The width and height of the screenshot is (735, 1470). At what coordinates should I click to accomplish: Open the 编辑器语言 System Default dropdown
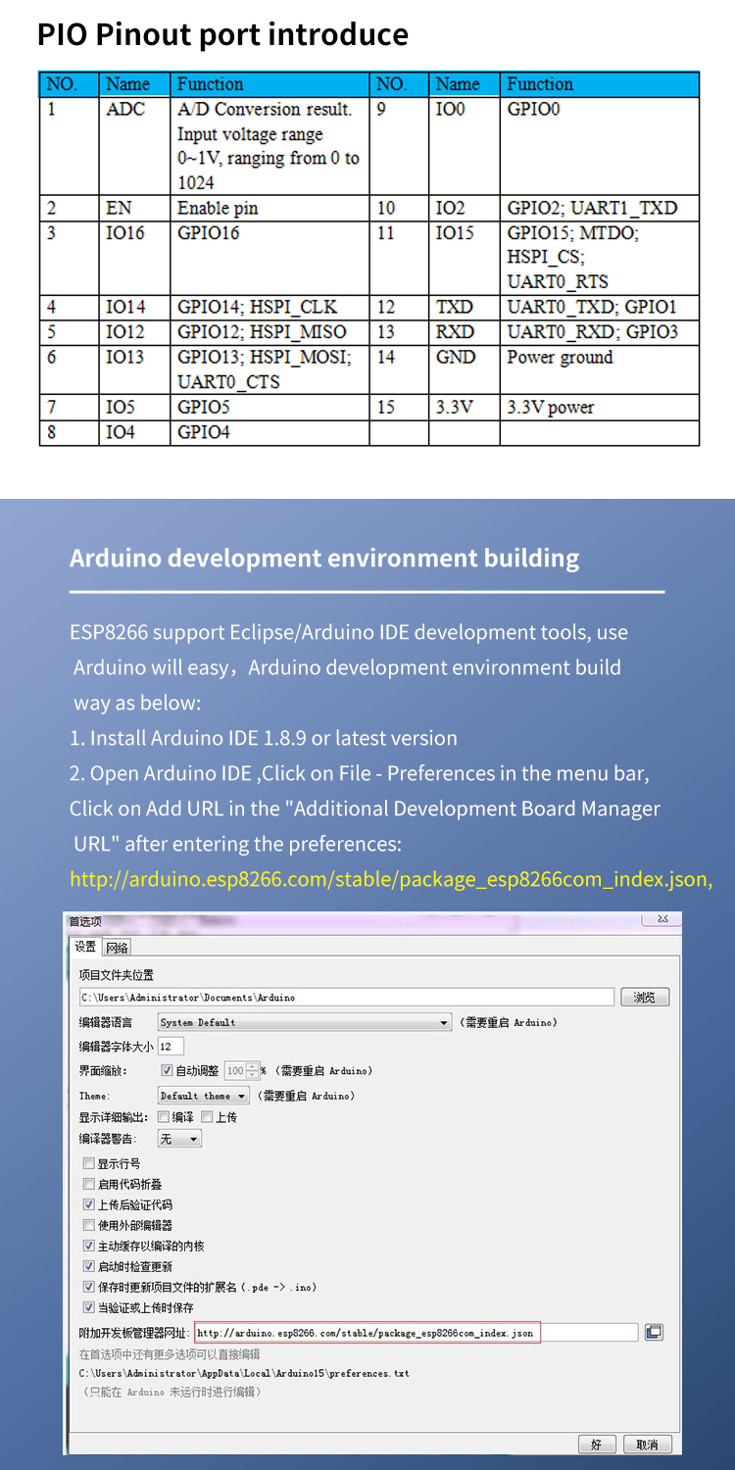tap(305, 1022)
